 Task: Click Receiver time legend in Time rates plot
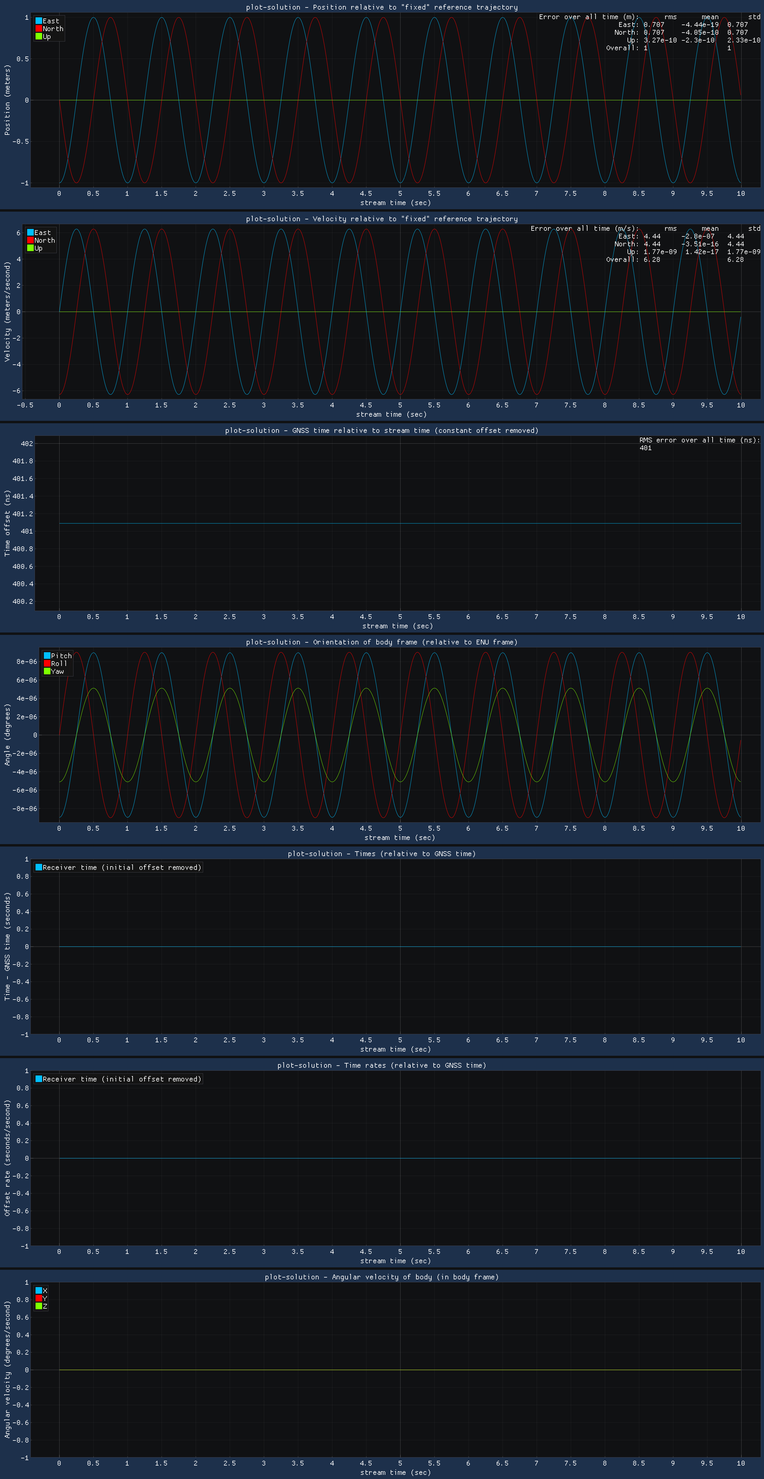[x=118, y=1079]
